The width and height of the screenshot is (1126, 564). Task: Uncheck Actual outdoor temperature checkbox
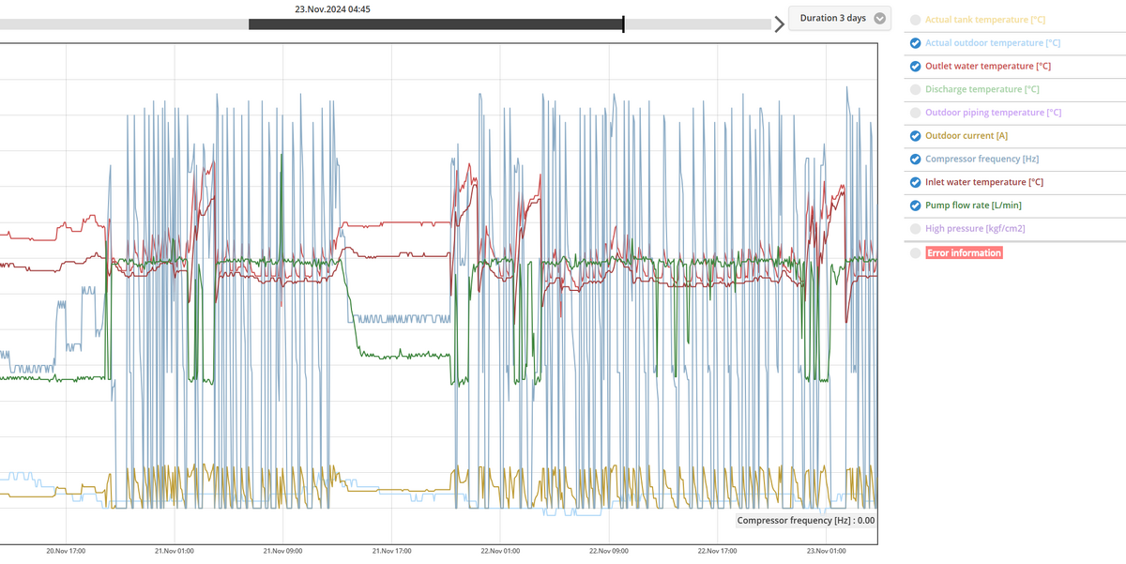[915, 43]
